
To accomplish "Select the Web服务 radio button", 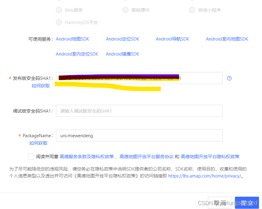I will tap(59, 10).
